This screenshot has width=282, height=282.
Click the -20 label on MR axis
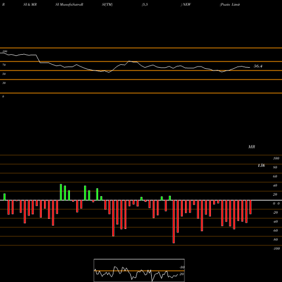[275, 213]
